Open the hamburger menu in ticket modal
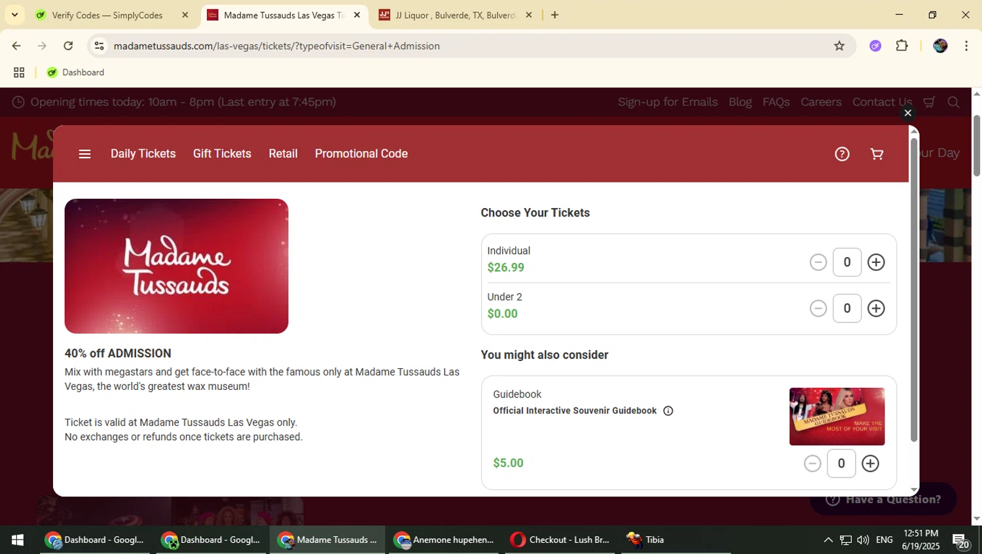 84,154
